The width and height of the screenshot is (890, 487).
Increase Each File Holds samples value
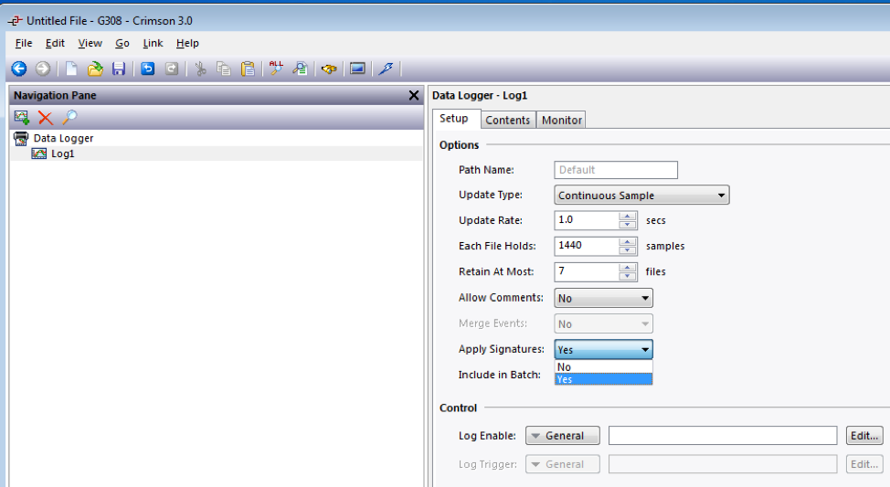click(x=627, y=241)
